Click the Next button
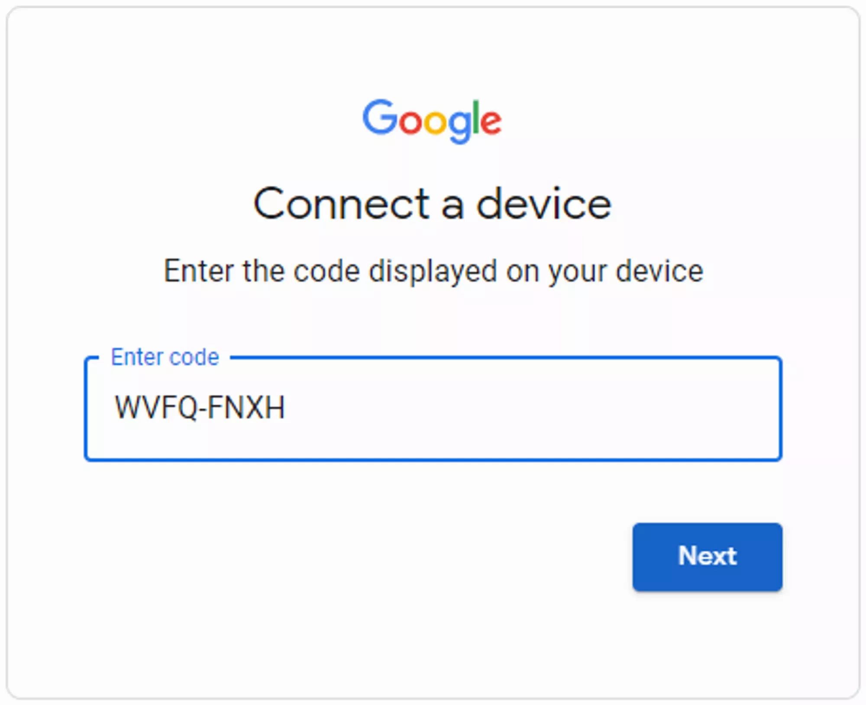866x705 pixels. point(708,558)
